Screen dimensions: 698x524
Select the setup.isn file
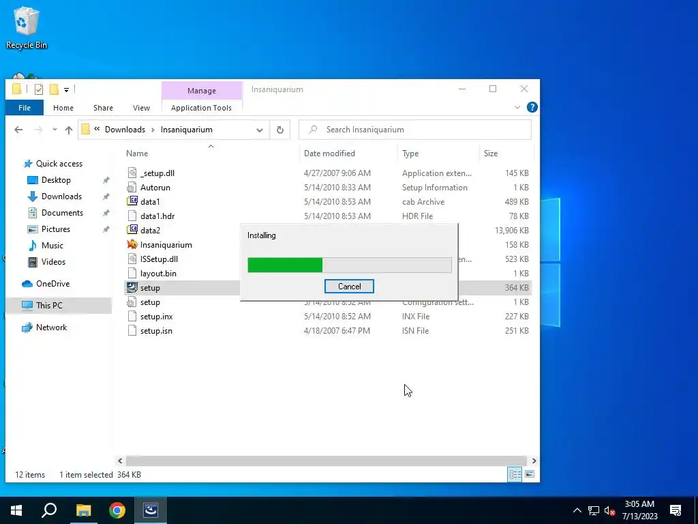(x=156, y=331)
